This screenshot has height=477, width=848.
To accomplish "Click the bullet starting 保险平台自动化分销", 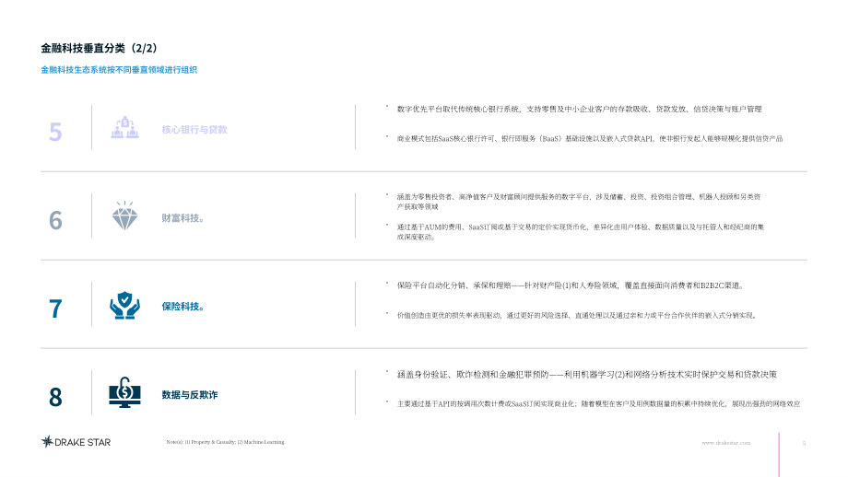I will (x=571, y=285).
